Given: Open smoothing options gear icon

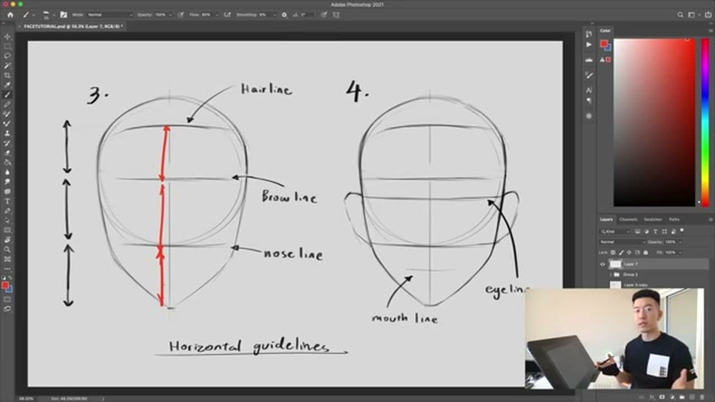Looking at the screenshot, I should tap(284, 14).
